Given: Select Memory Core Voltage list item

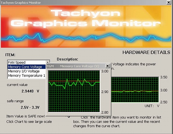Looking at the screenshot, I should (x=27, y=67).
